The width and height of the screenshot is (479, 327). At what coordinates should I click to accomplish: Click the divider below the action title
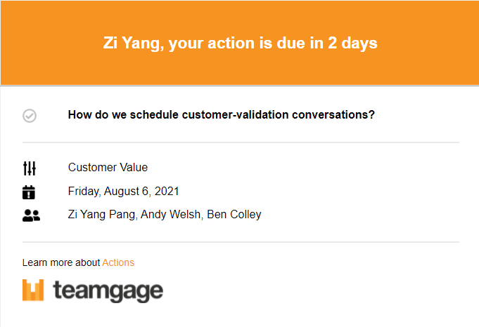(x=241, y=142)
